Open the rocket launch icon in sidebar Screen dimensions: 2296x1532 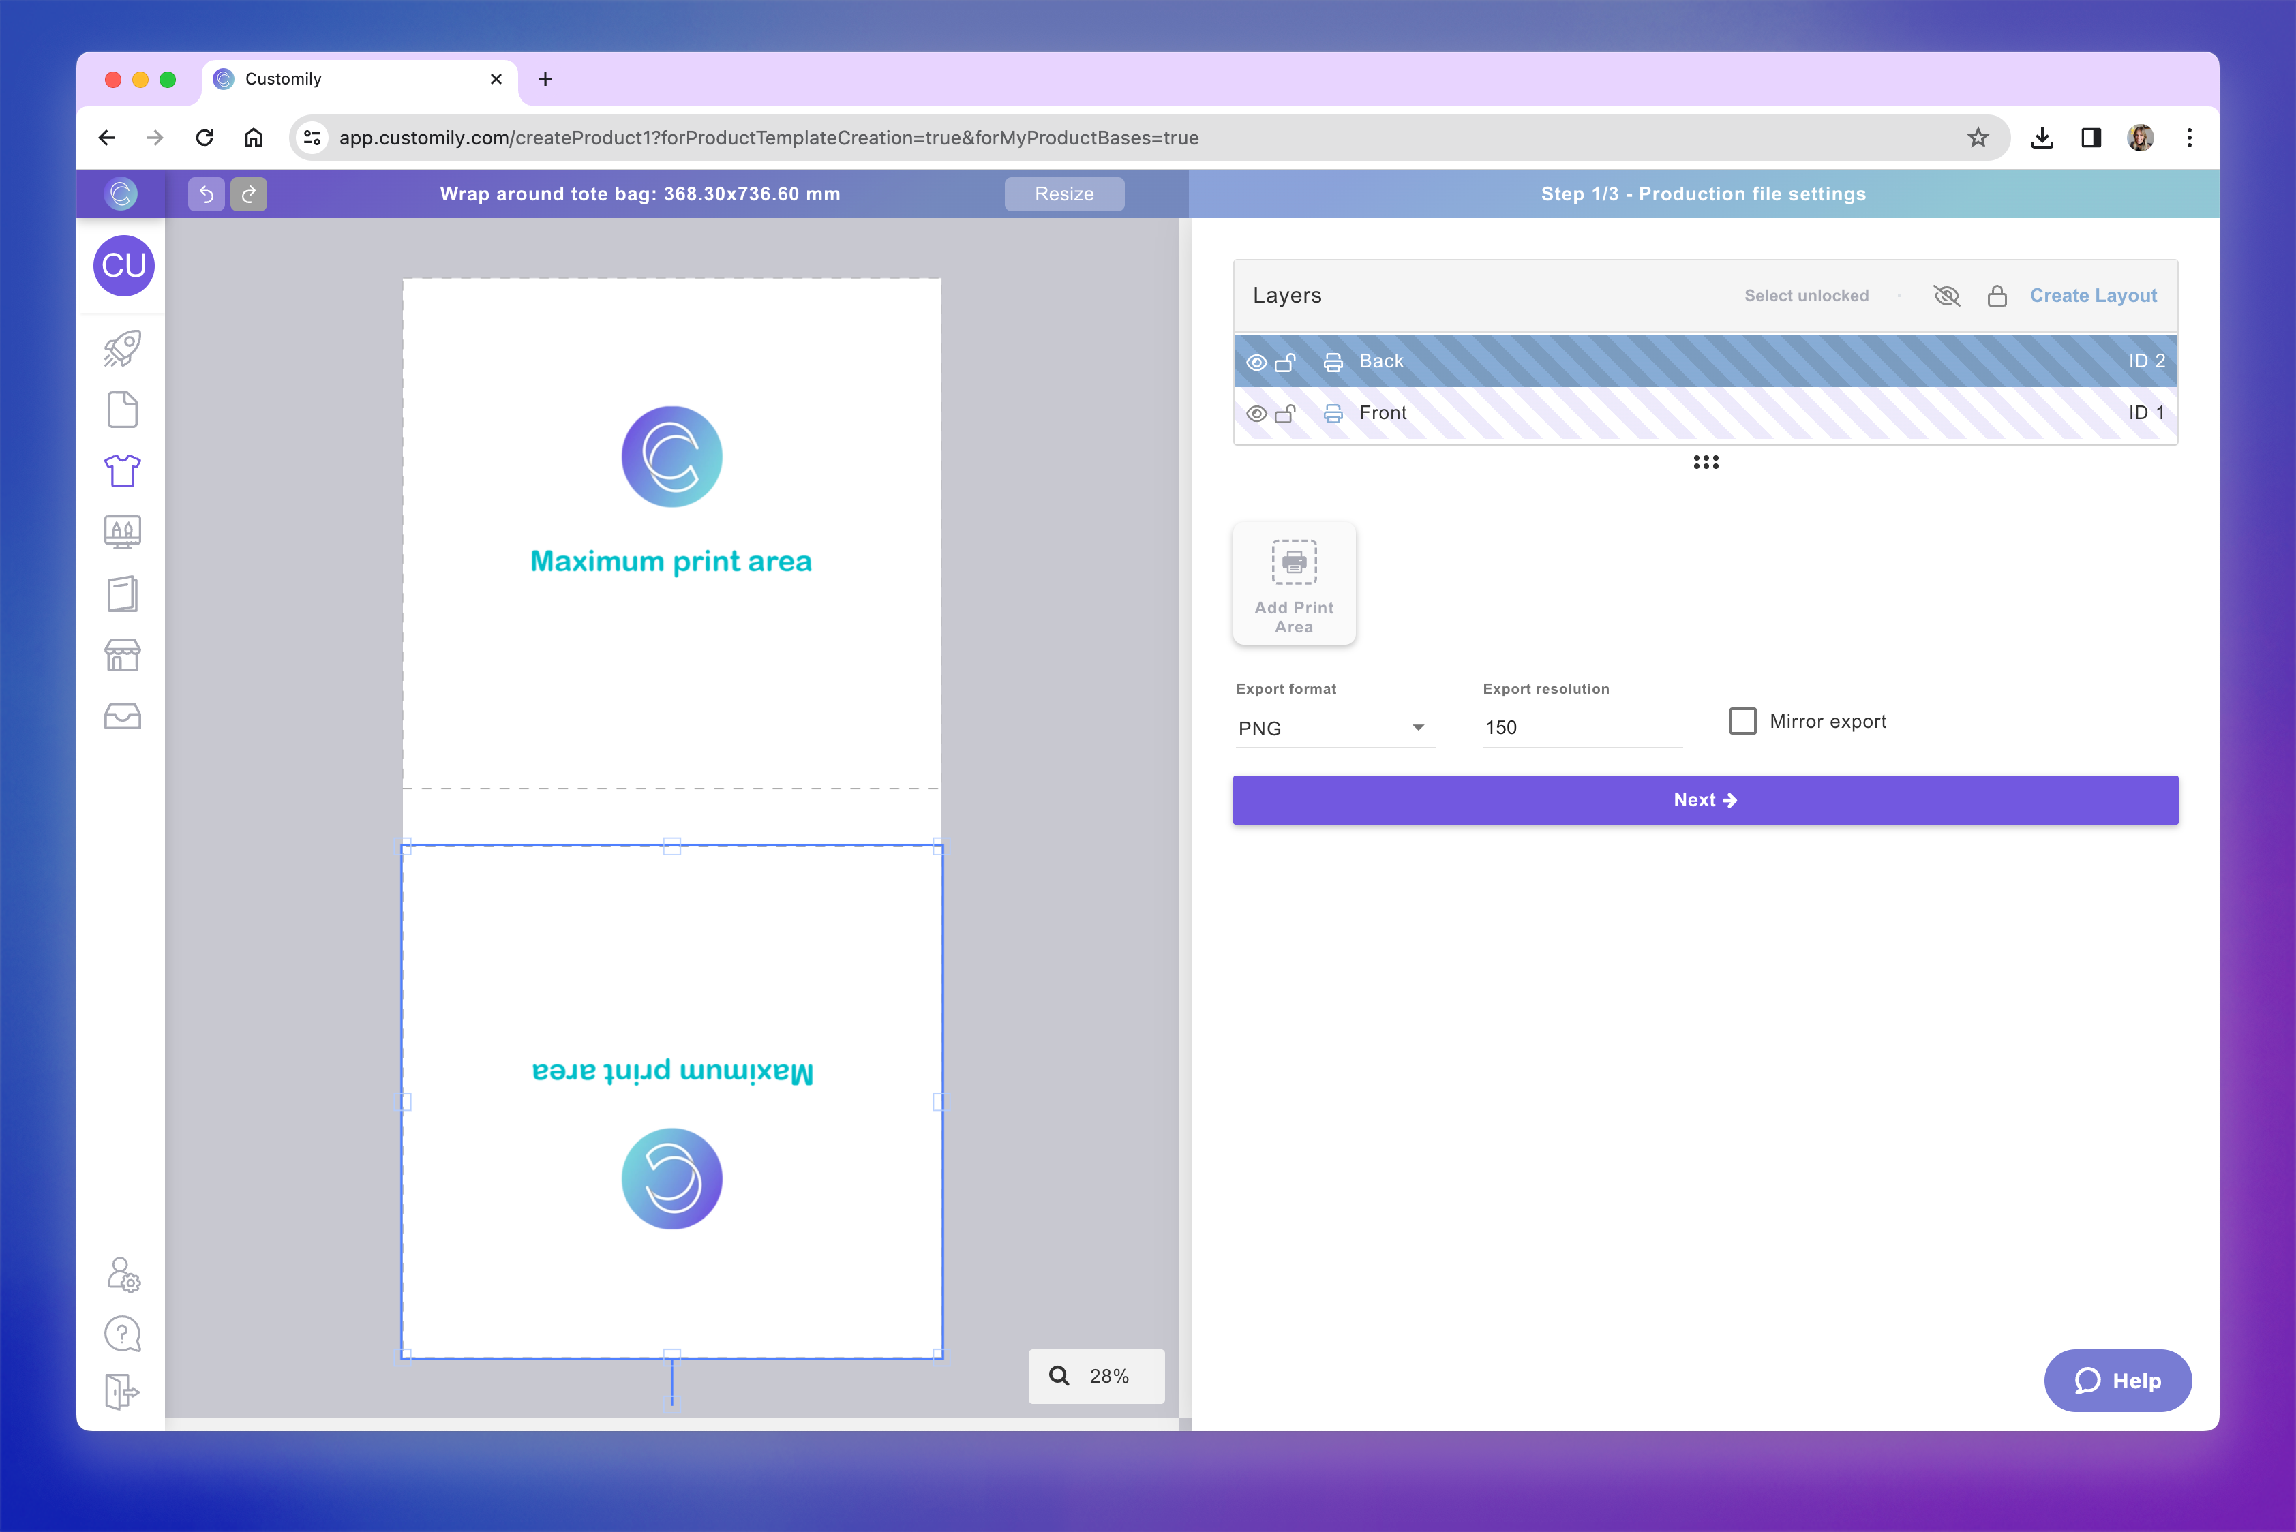pyautogui.click(x=122, y=349)
